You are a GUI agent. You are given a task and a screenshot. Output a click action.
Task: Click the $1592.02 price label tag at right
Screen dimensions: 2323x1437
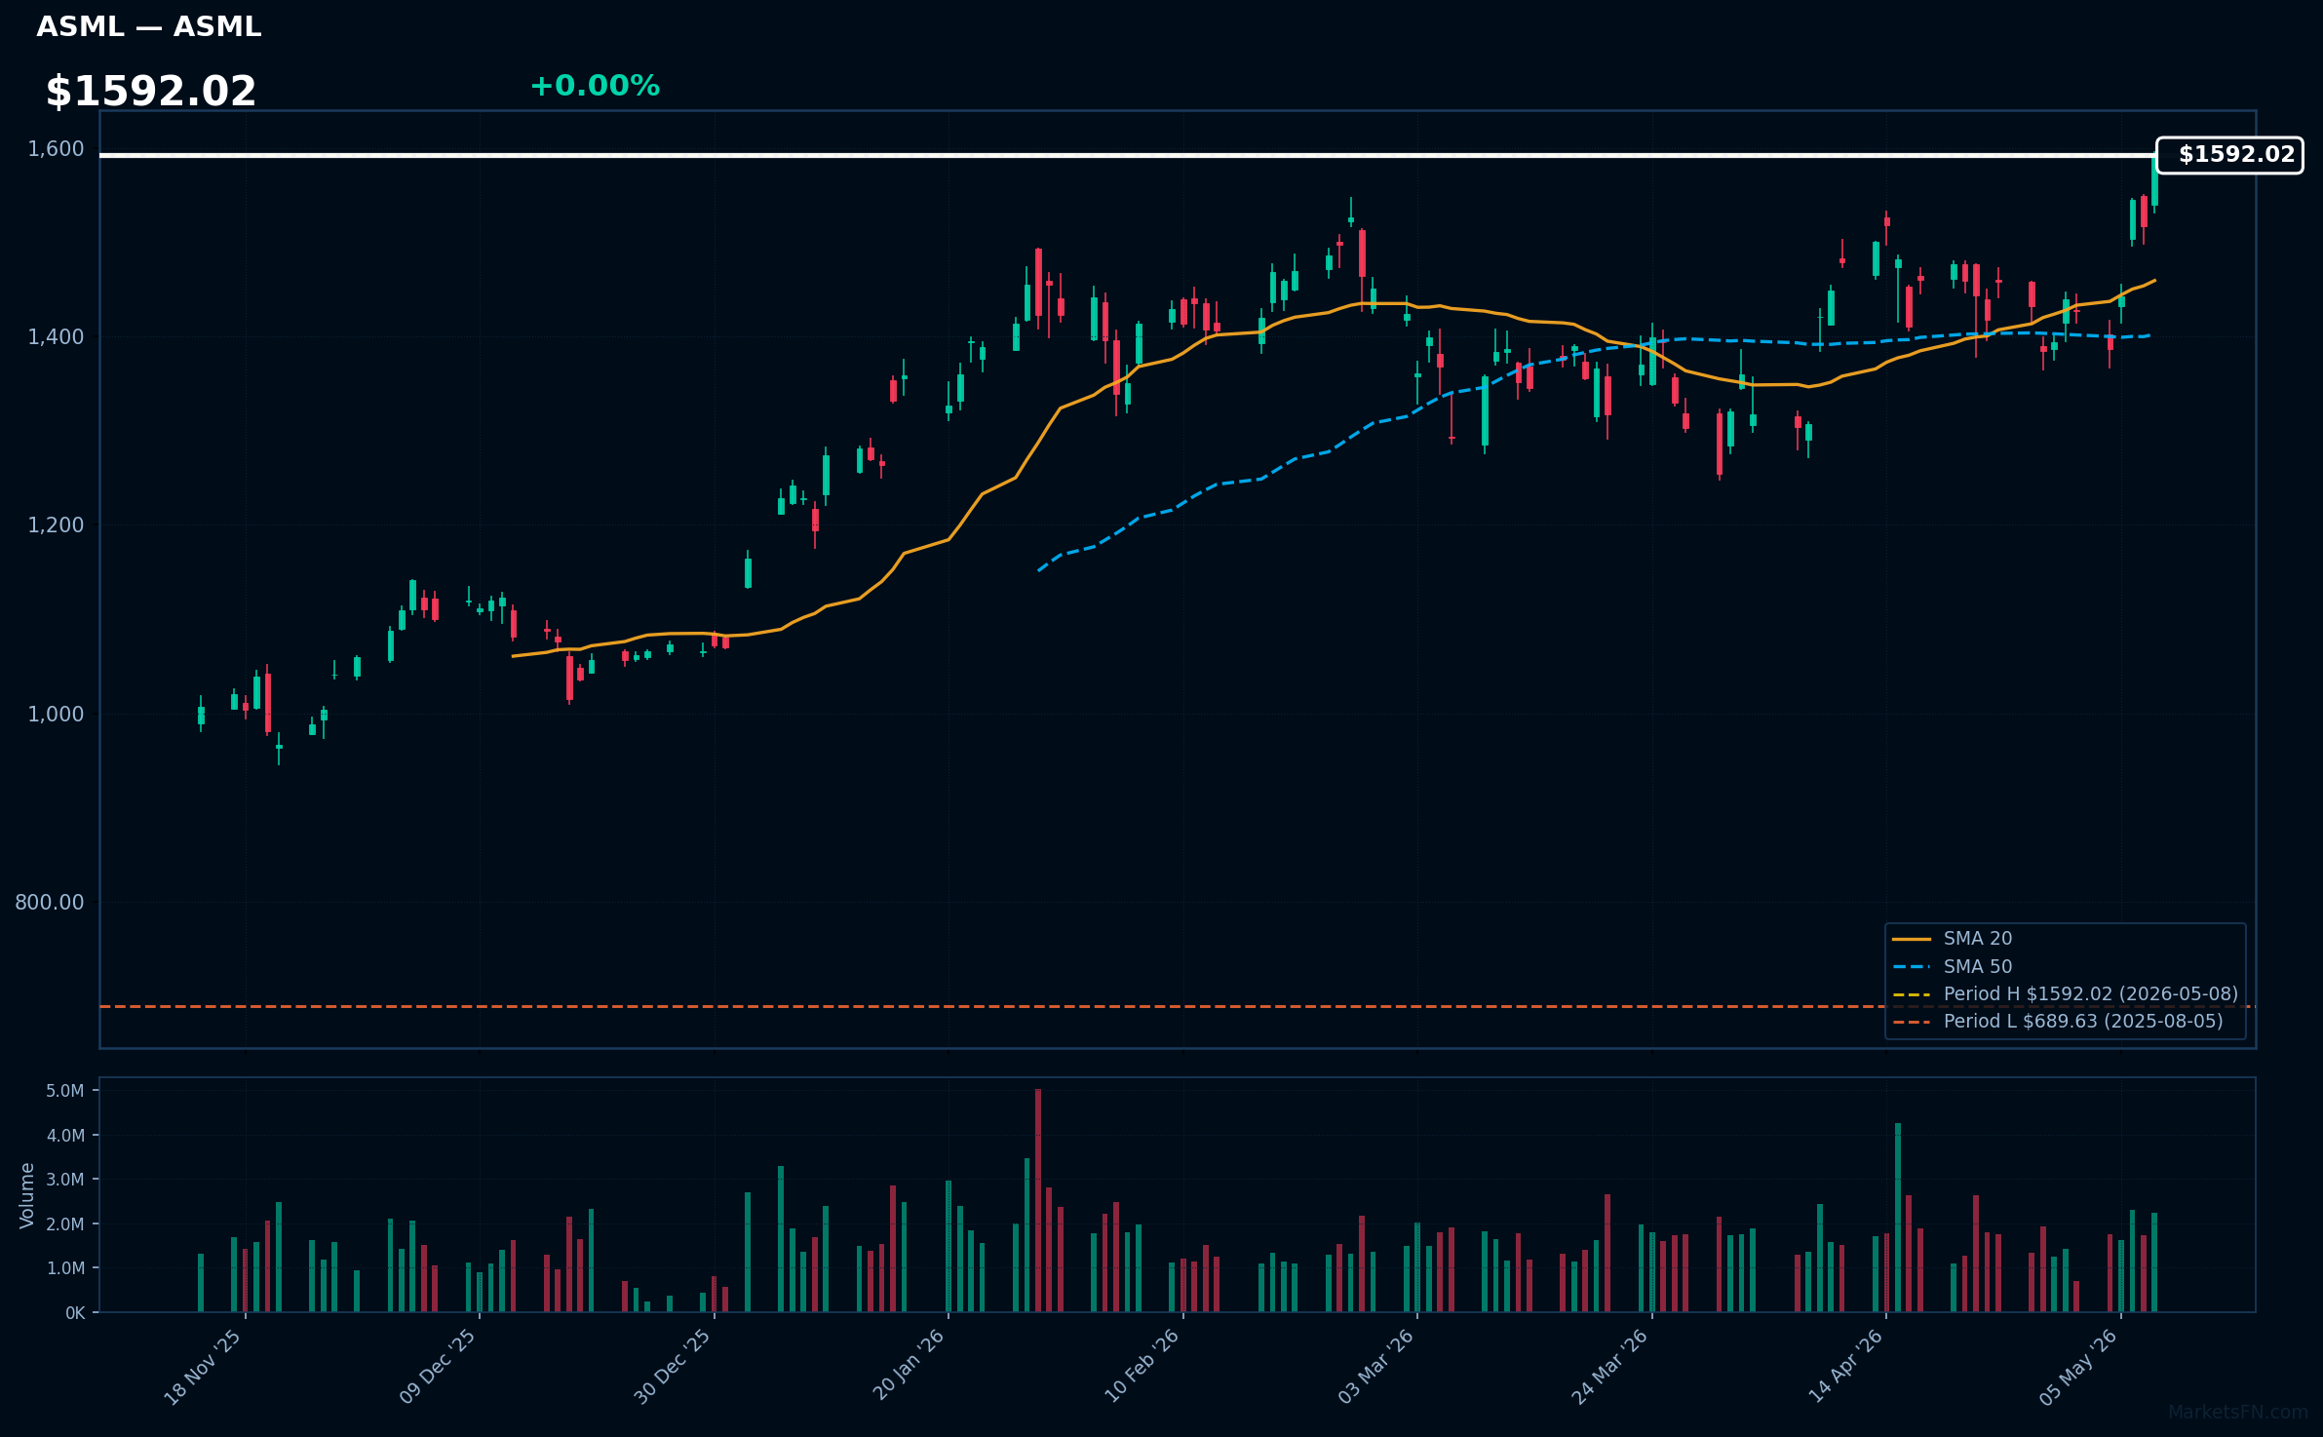(x=2229, y=155)
